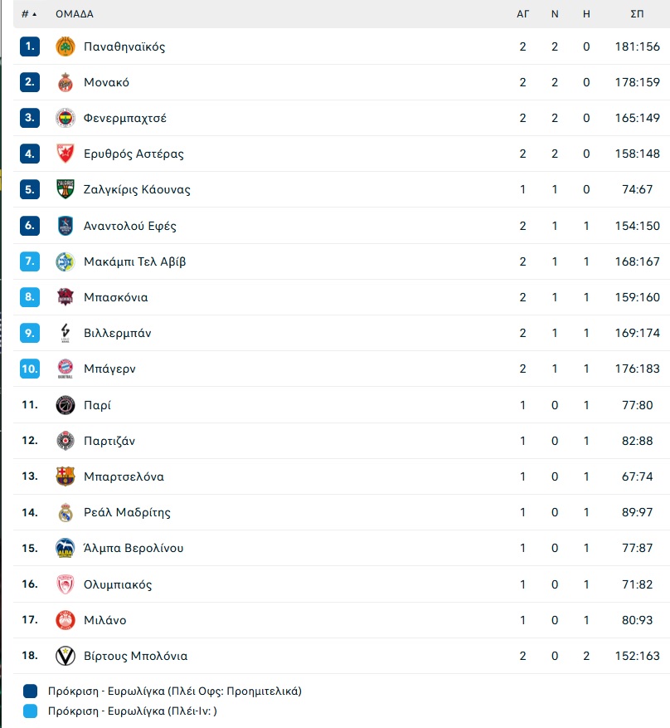
Task: Open the Αναντολού Εφές team page
Action: [130, 226]
